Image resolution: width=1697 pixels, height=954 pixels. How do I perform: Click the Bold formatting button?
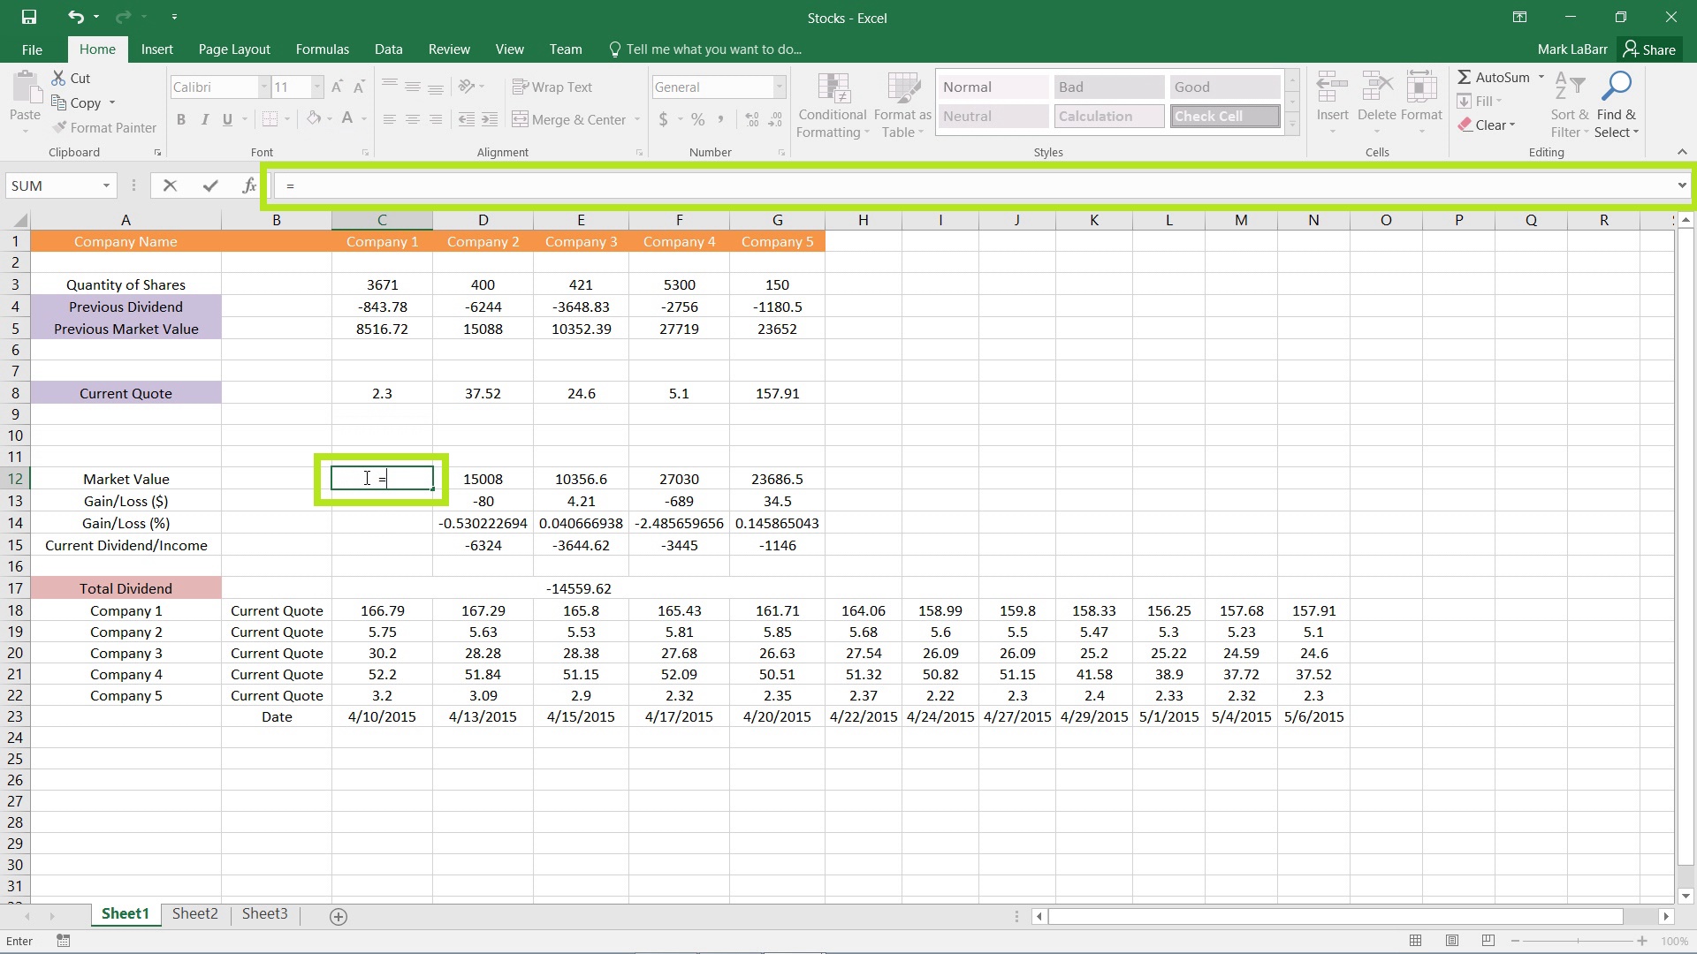(180, 119)
